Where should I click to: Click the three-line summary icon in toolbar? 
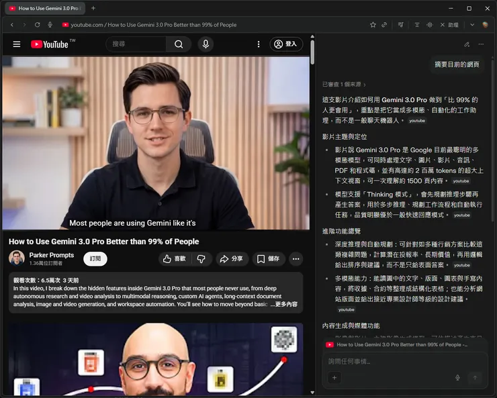[x=417, y=25]
